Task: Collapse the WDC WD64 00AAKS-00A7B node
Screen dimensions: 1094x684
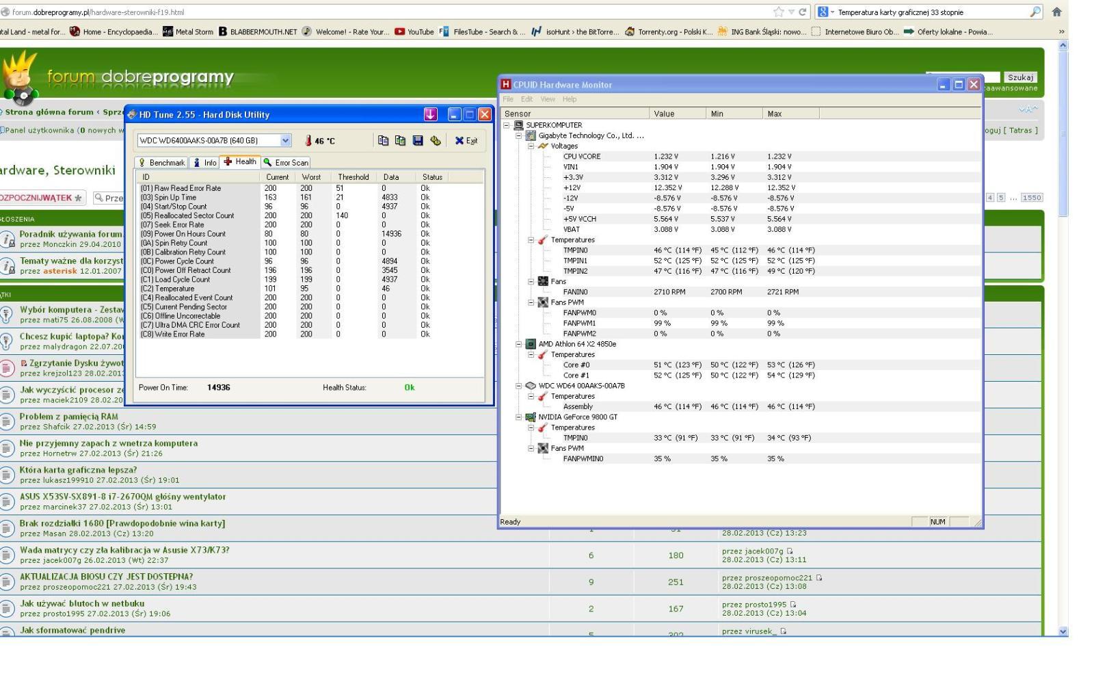Action: pyautogui.click(x=519, y=386)
